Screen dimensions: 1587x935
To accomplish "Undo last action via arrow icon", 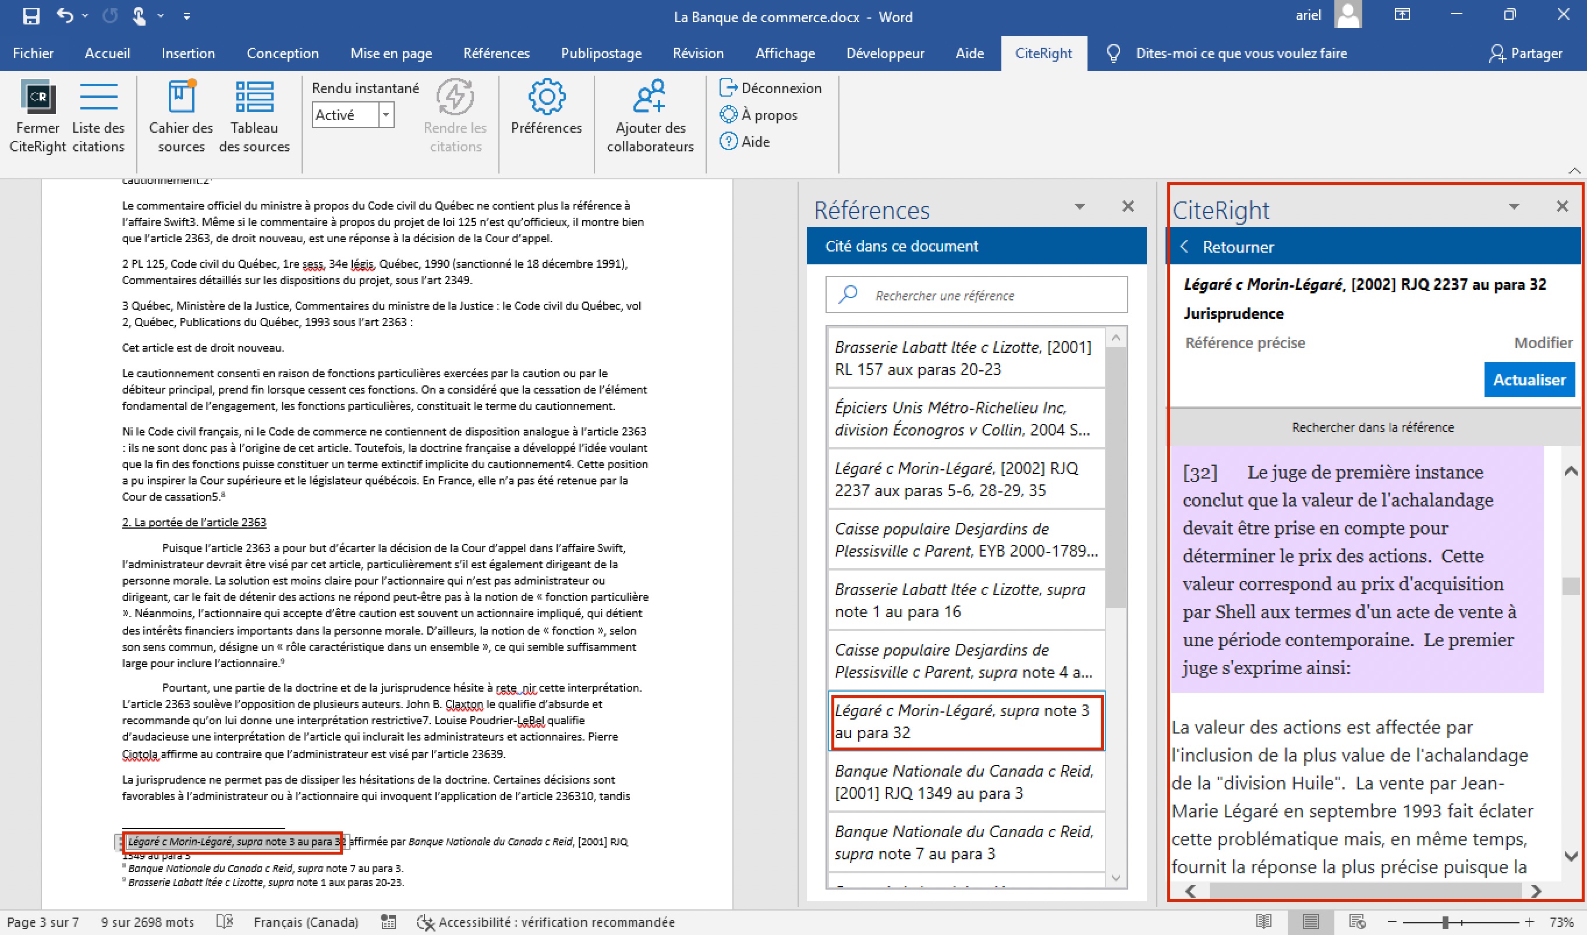I will (x=65, y=15).
